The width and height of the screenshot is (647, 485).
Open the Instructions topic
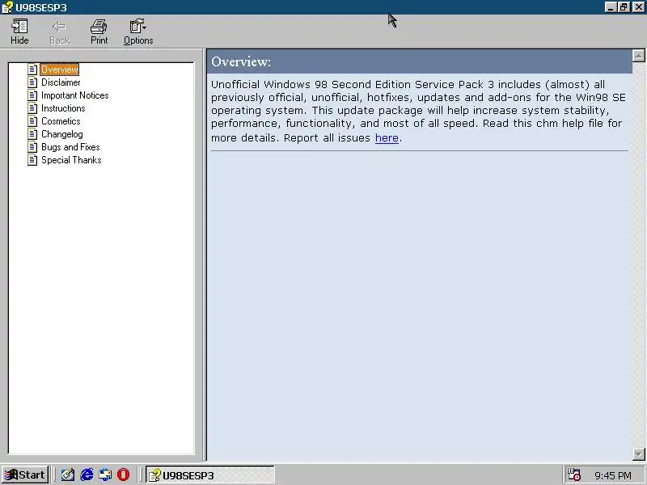pyautogui.click(x=63, y=108)
